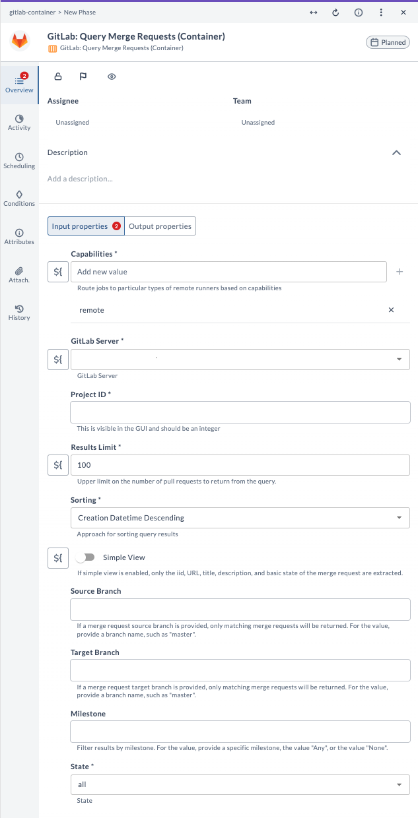Open the Activity sidebar tab
This screenshot has width=418, height=818.
tap(19, 123)
